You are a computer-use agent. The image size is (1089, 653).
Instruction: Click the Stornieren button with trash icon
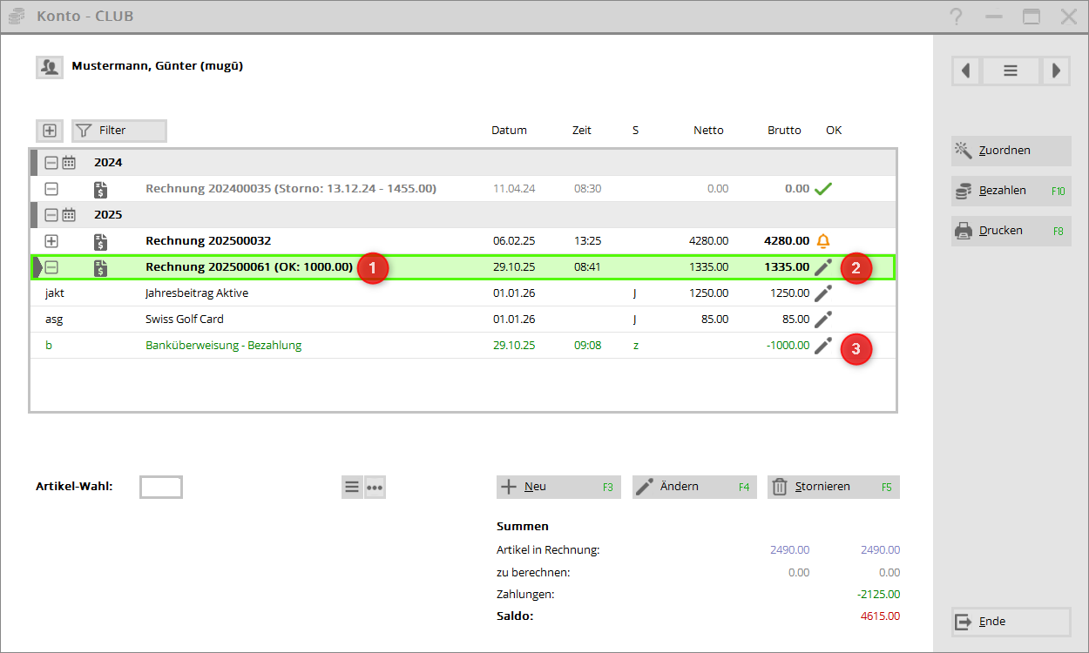click(833, 487)
